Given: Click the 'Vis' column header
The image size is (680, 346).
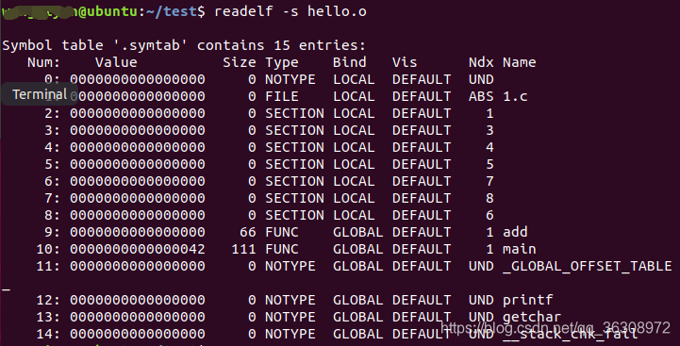Looking at the screenshot, I should tap(405, 62).
